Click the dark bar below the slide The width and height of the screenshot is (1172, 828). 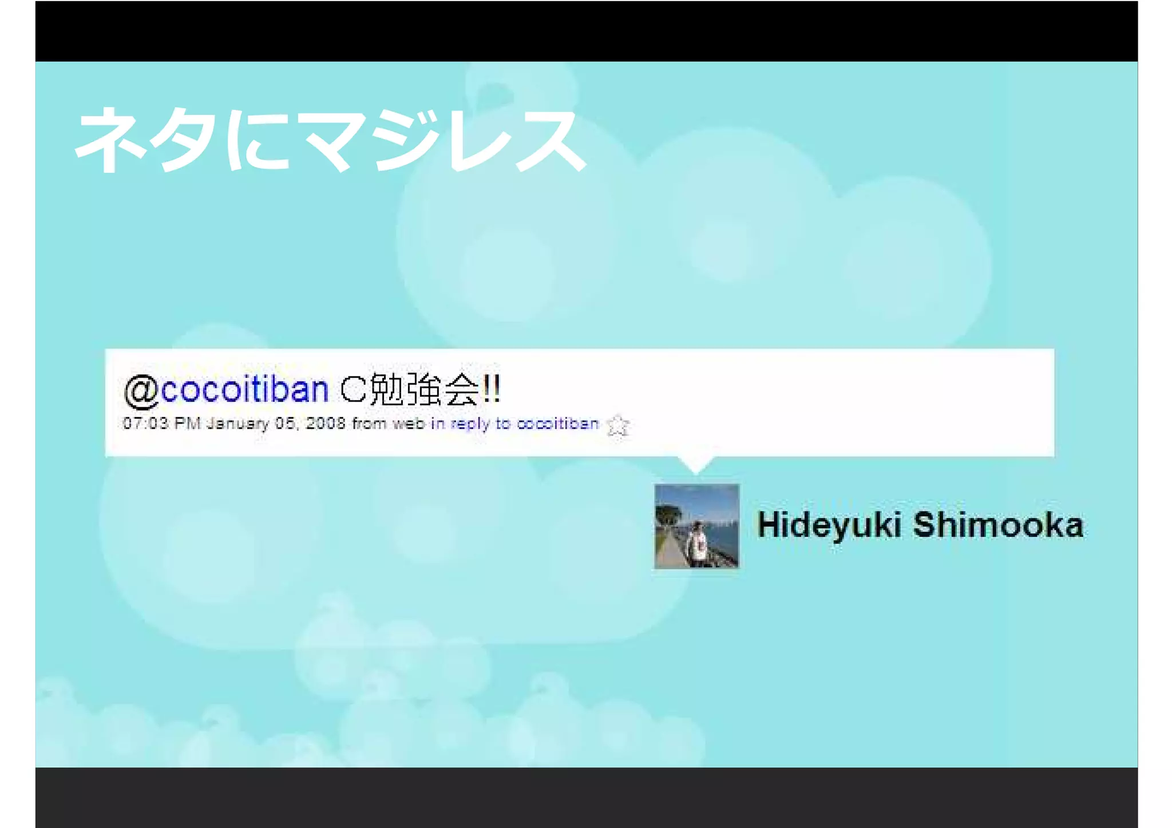[586, 797]
